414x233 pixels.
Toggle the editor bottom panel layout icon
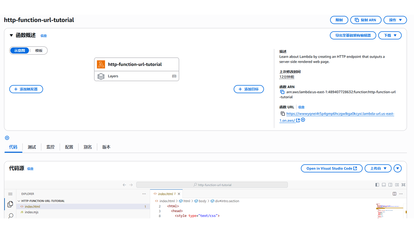384,185
